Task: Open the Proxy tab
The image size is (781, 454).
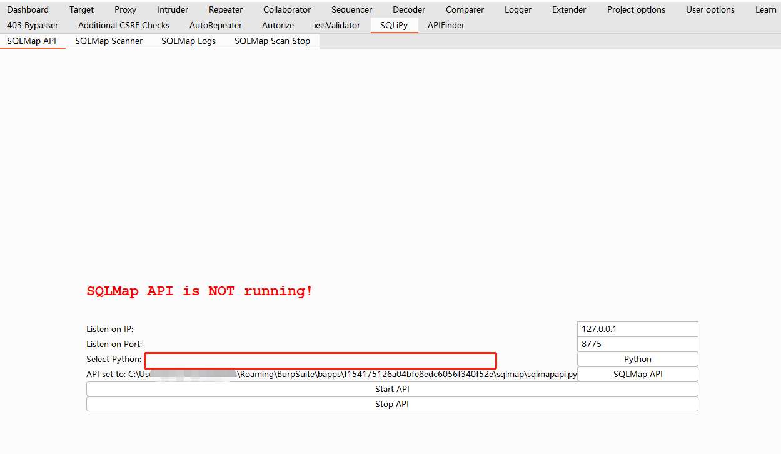Action: point(125,9)
